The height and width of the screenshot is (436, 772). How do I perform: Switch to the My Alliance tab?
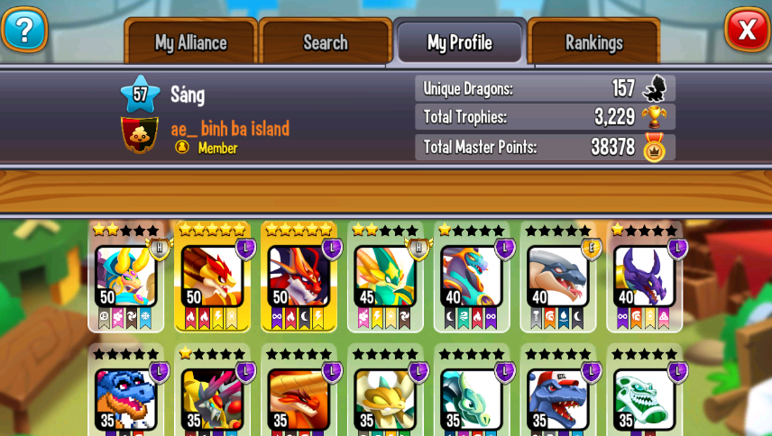(191, 42)
